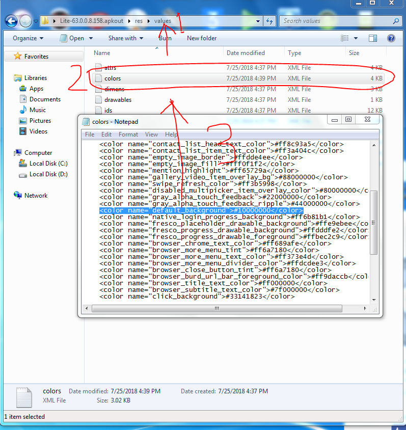Select Computer in the navigation pane
This screenshot has width=406, height=430.
pos(38,153)
